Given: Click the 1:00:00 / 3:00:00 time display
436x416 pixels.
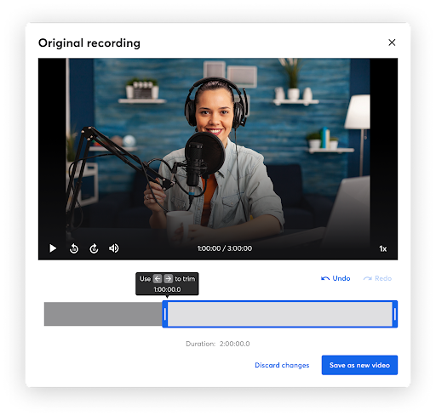Looking at the screenshot, I should (x=225, y=248).
